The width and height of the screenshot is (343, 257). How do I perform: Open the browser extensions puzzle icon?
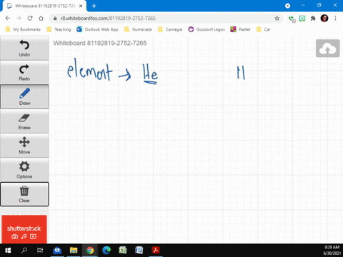[313, 19]
